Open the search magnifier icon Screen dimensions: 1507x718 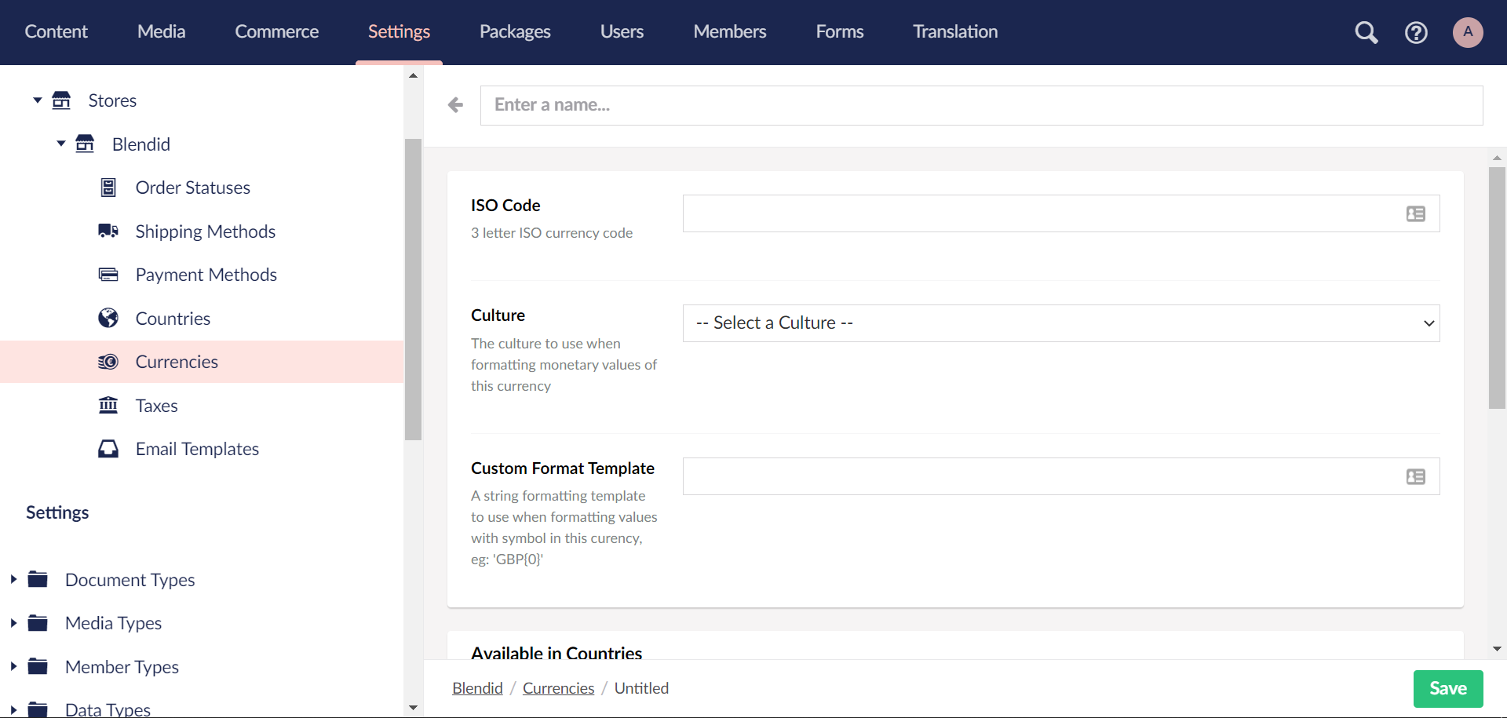(1367, 32)
